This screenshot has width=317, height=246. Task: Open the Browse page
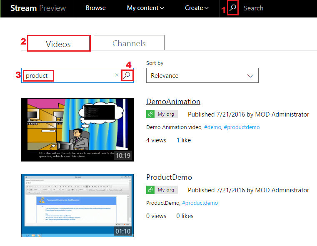[95, 8]
